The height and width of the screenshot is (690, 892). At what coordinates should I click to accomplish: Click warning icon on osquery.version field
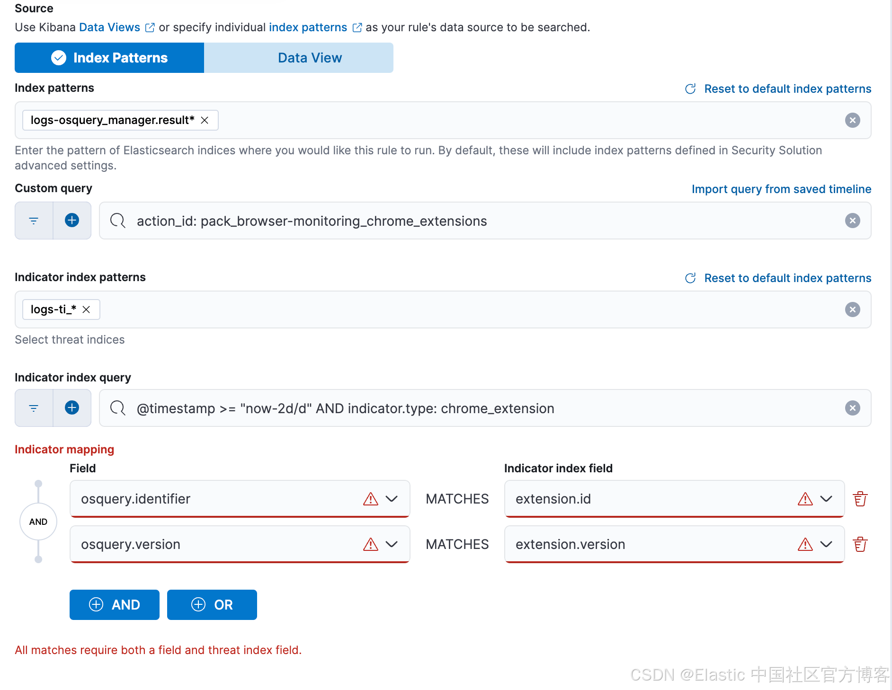[371, 544]
